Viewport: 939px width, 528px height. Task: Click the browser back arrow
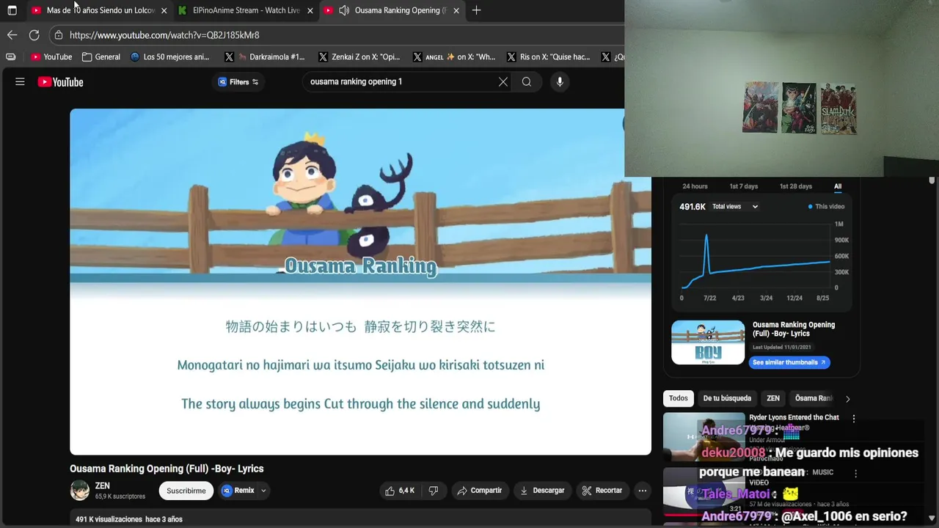click(12, 35)
